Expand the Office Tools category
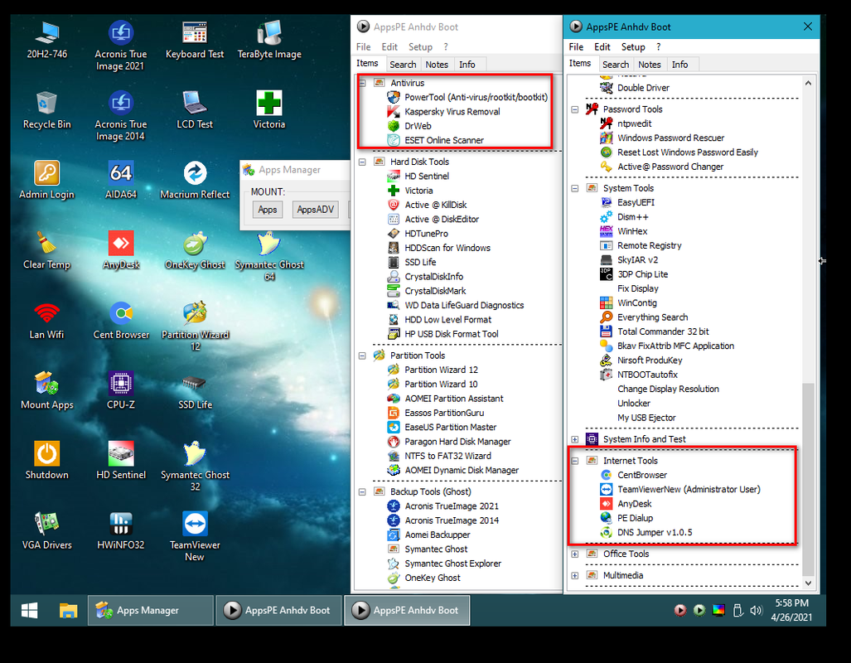 pos(575,554)
